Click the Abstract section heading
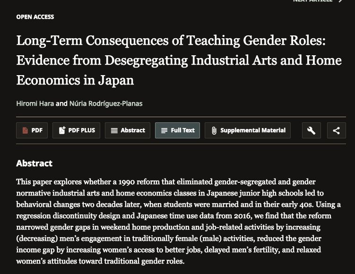Viewport: 355px width, 274px height. (x=34, y=163)
